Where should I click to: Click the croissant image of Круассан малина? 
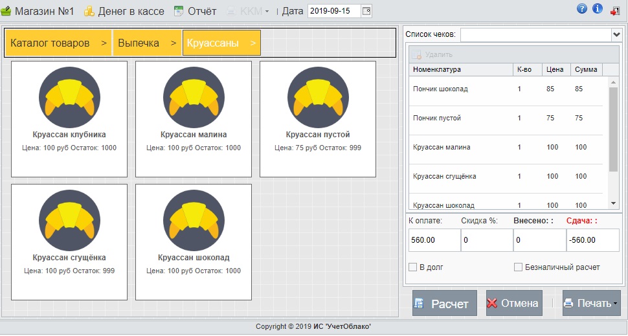point(194,98)
